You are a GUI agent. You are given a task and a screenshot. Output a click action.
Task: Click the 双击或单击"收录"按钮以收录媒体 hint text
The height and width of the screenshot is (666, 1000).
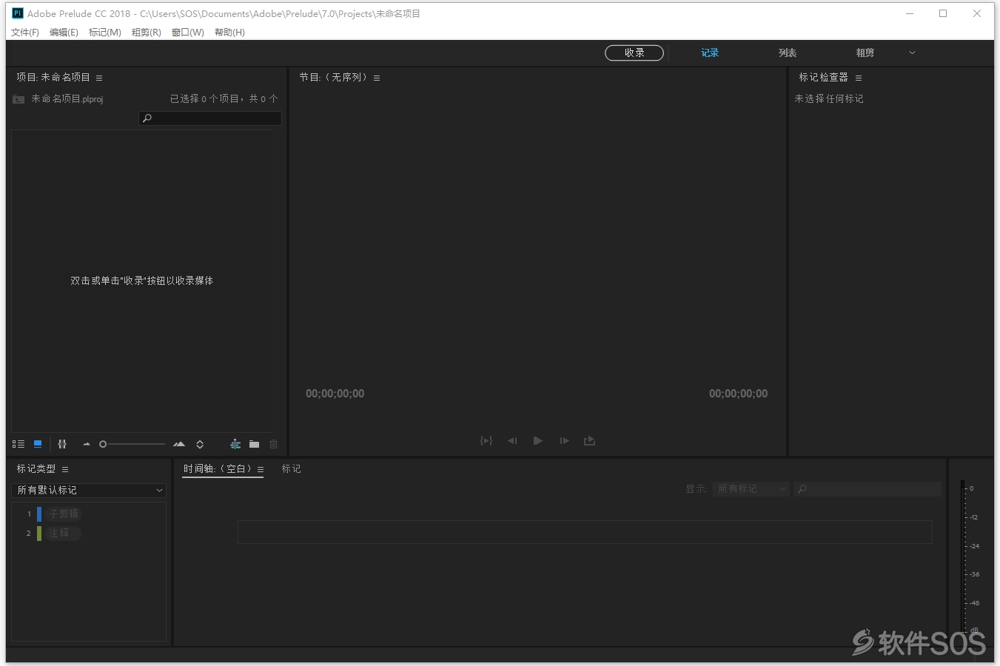(x=142, y=281)
